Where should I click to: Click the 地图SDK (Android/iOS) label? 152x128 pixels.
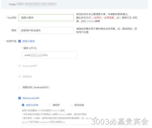[36, 87]
